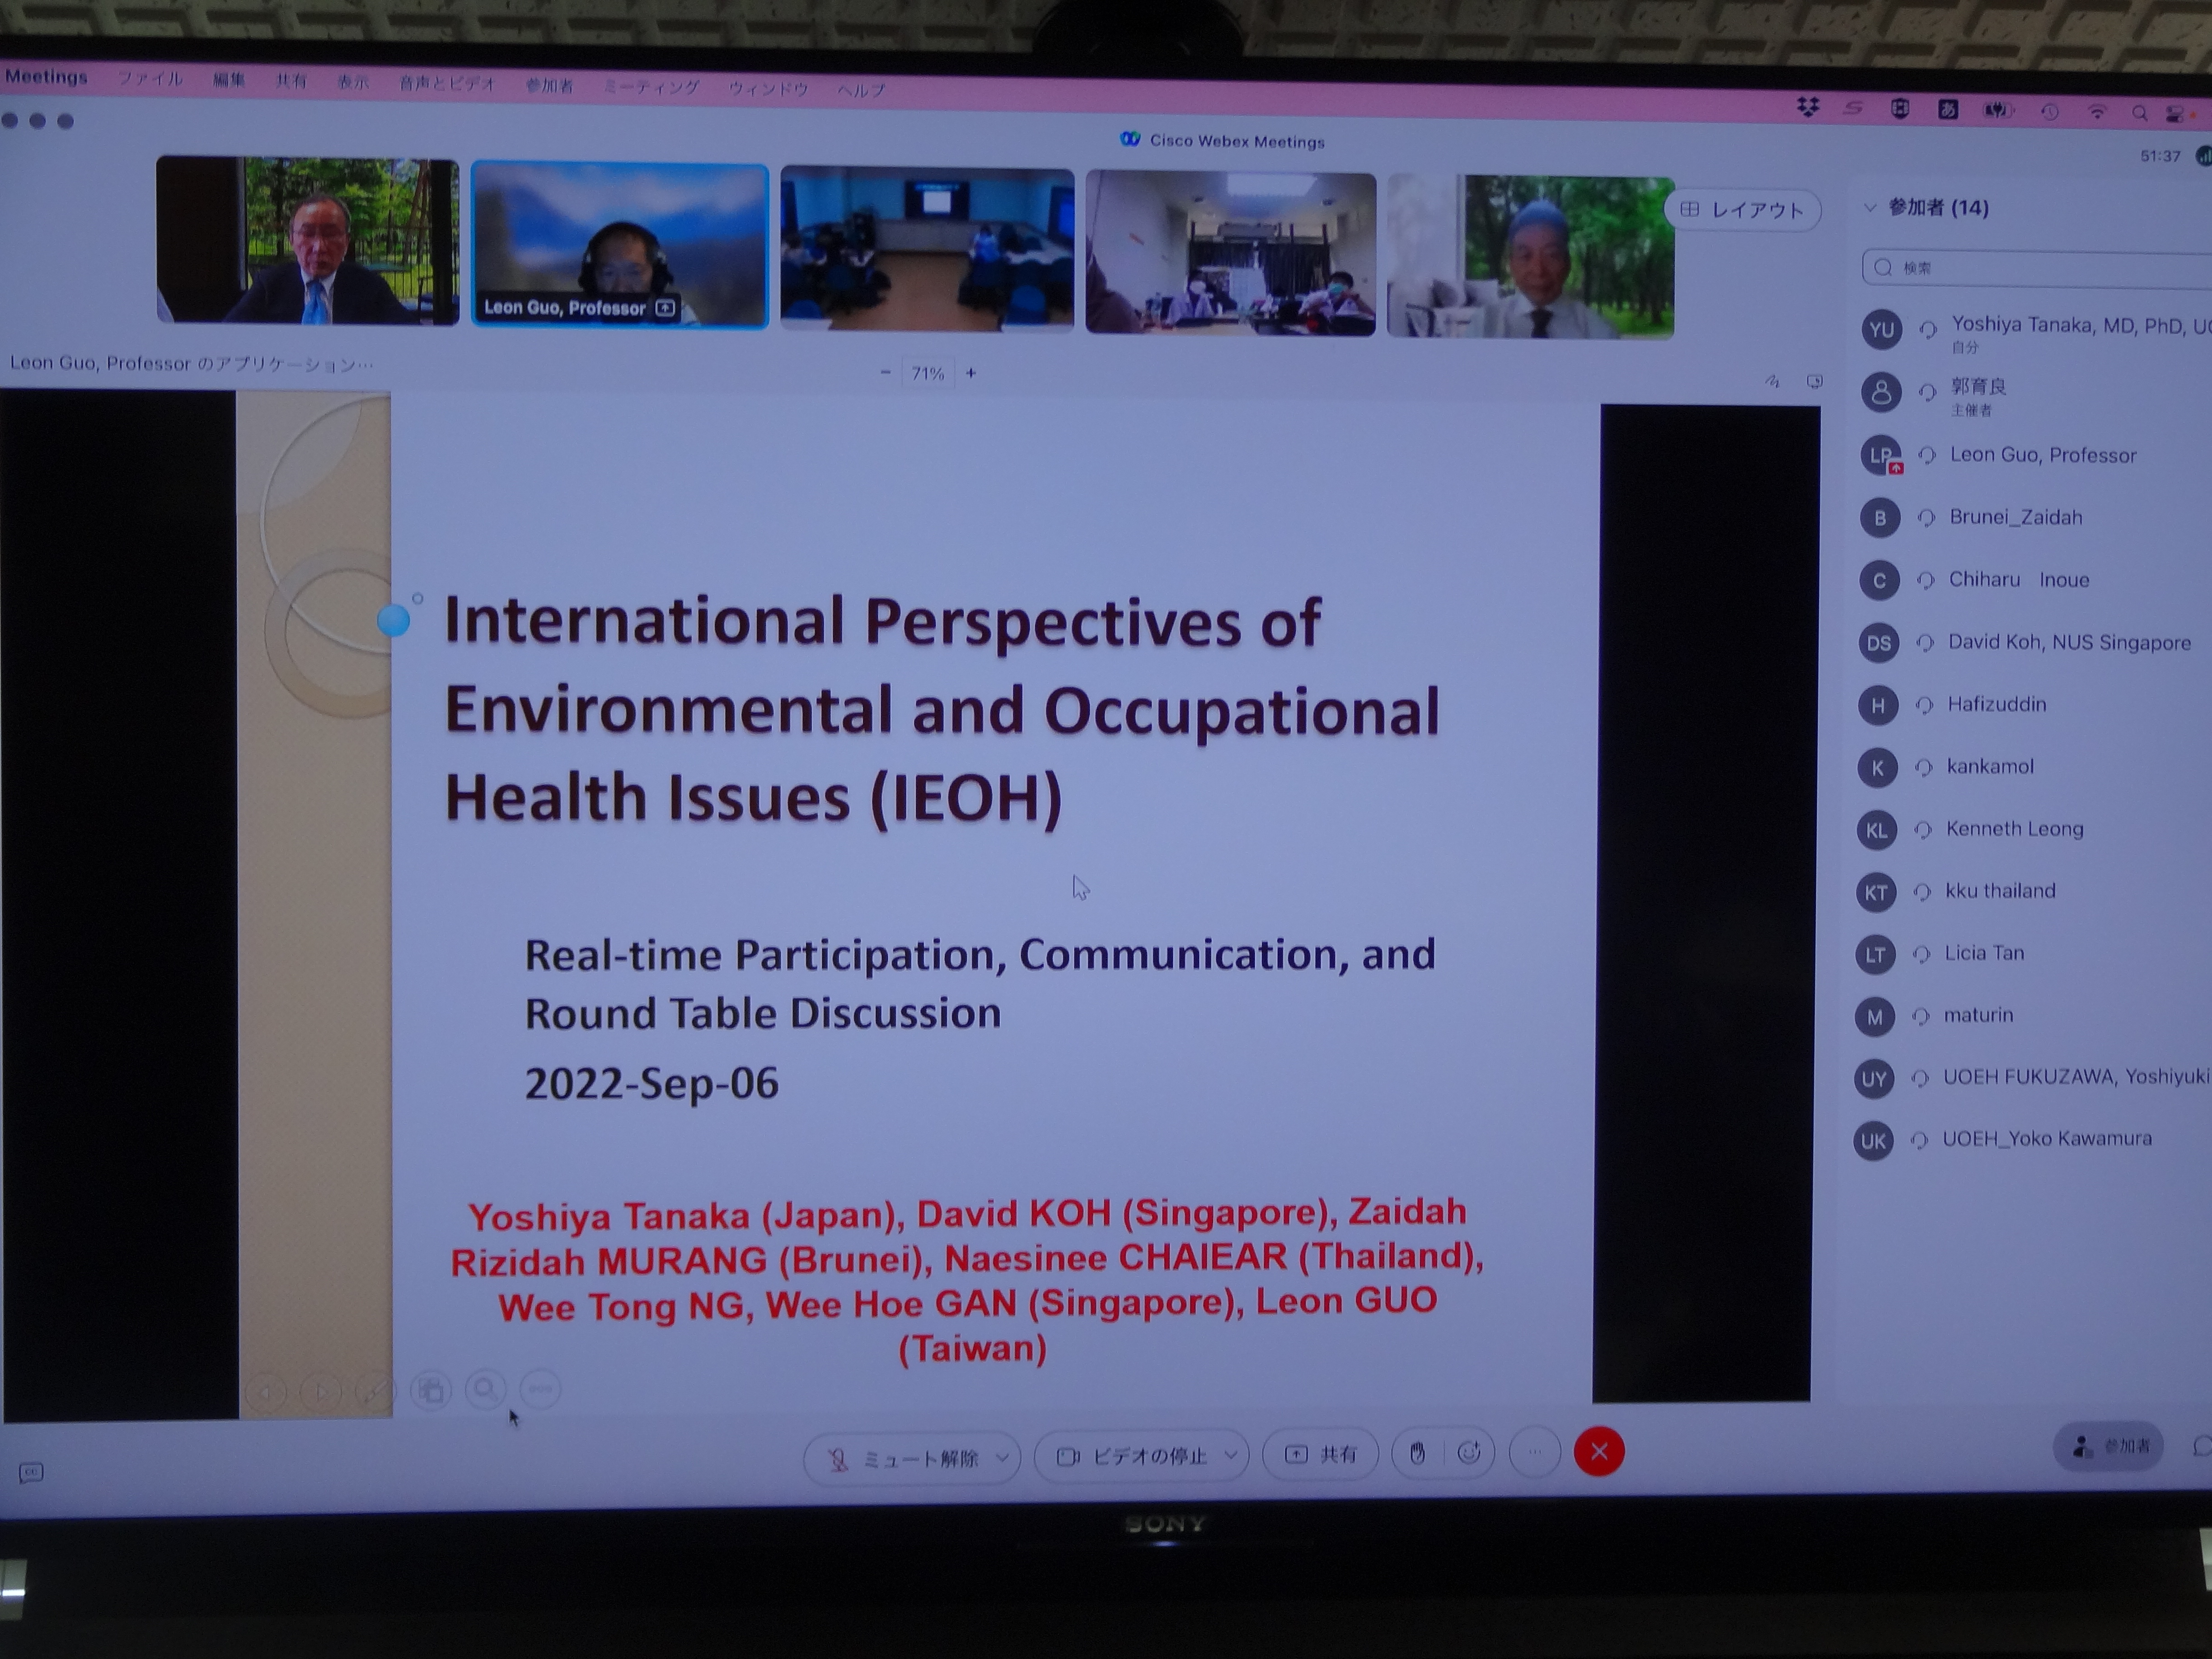Image resolution: width=2212 pixels, height=1659 pixels.
Task: Click the closed captions icon at bottom left
Action: (x=31, y=1473)
